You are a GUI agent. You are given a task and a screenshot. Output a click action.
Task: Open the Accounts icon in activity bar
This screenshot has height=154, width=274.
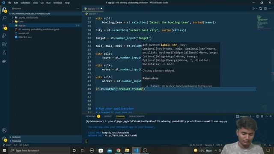(x=4, y=130)
